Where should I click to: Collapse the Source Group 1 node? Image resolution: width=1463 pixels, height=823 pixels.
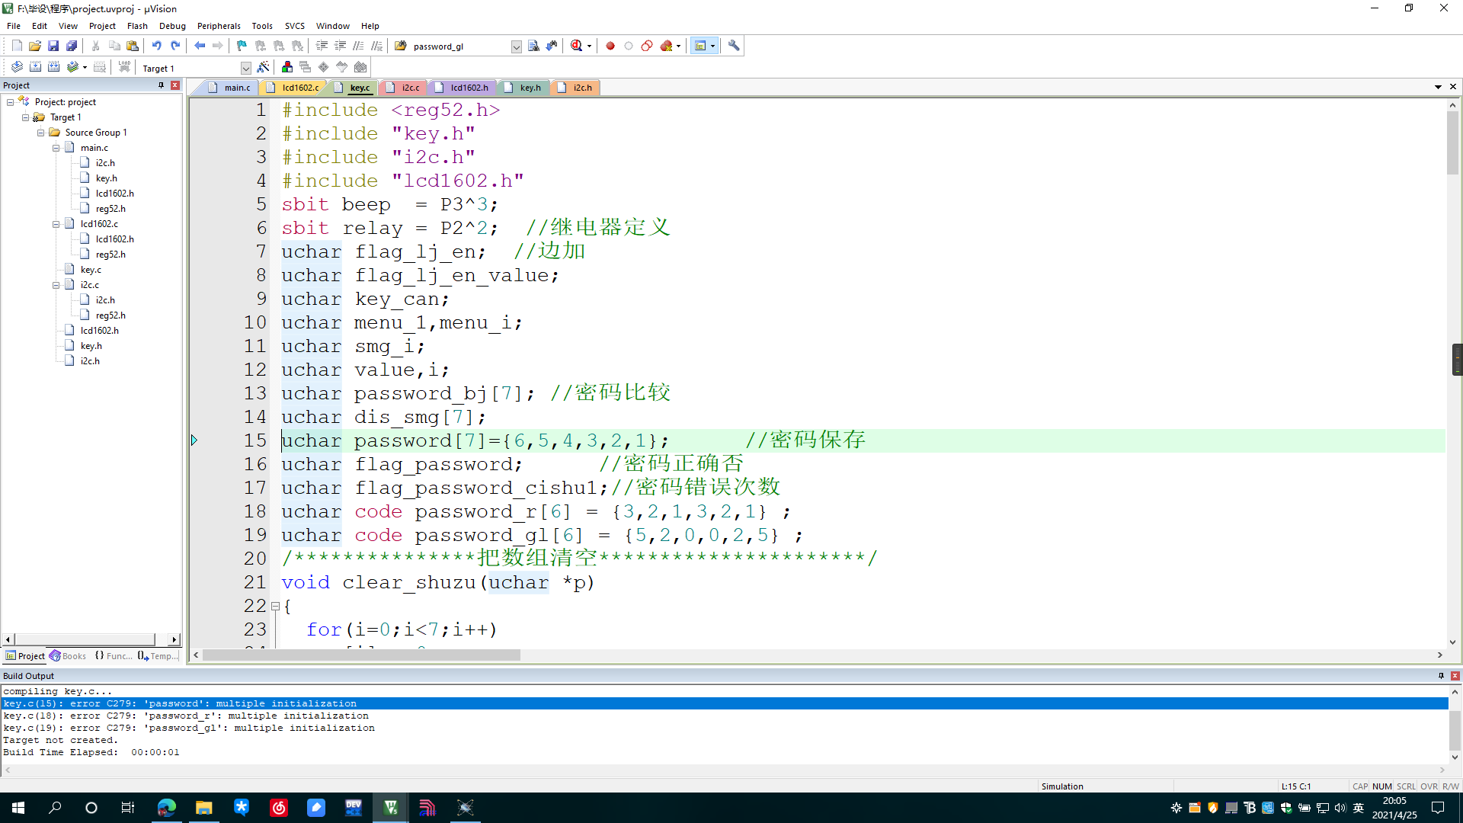click(x=40, y=133)
